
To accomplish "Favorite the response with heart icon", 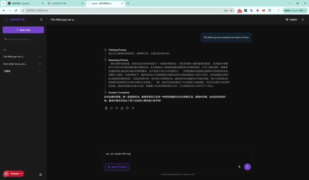I will [117, 108].
